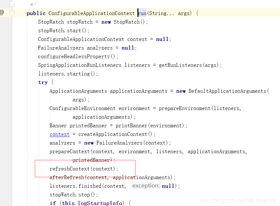Collapse the run method fold marker

(12, 13)
